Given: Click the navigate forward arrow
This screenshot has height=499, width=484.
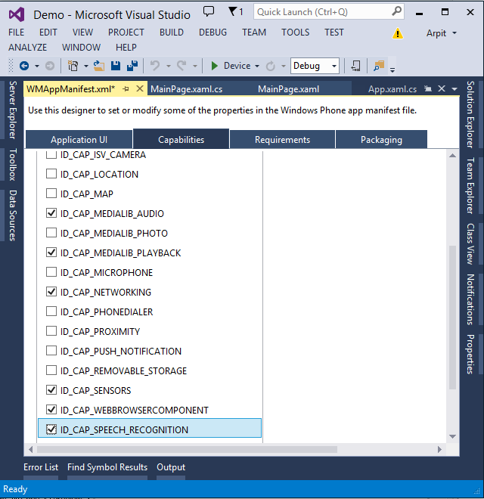Looking at the screenshot, I should (x=50, y=66).
